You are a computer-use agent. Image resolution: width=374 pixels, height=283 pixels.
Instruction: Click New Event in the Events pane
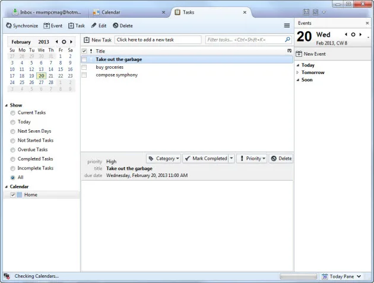pyautogui.click(x=311, y=54)
